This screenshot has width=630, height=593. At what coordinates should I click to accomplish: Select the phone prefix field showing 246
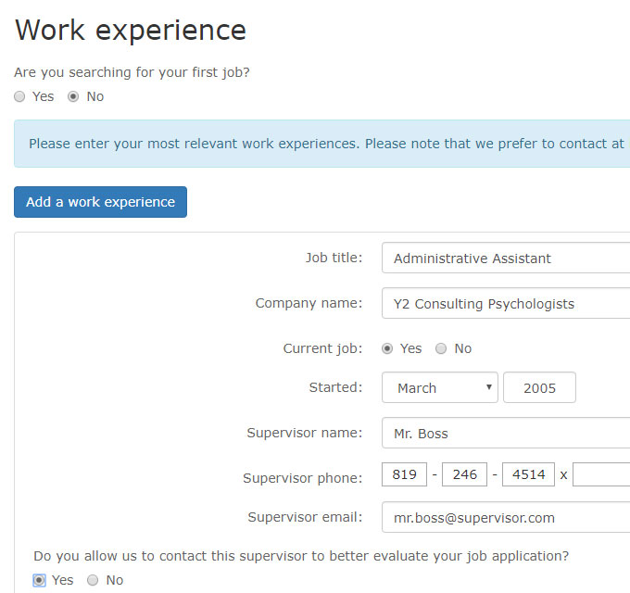(x=464, y=474)
